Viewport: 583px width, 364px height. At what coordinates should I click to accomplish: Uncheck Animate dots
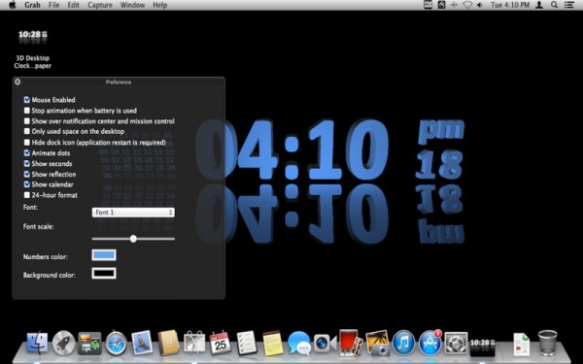[x=27, y=152]
